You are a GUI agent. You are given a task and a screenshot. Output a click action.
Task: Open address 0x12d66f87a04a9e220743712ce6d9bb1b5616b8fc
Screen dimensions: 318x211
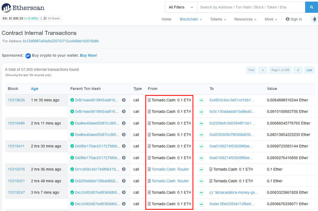(x=61, y=41)
